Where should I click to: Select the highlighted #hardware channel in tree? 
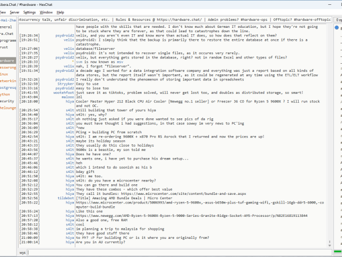tap(7, 61)
